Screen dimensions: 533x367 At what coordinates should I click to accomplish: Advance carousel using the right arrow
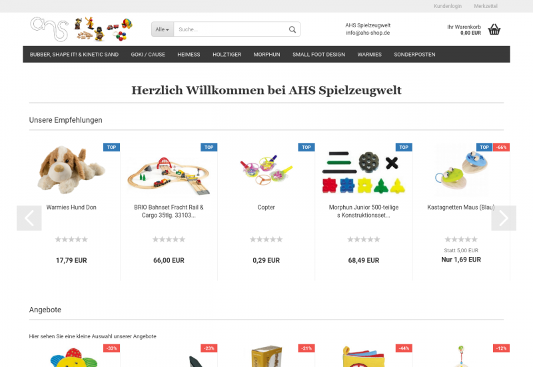point(504,218)
